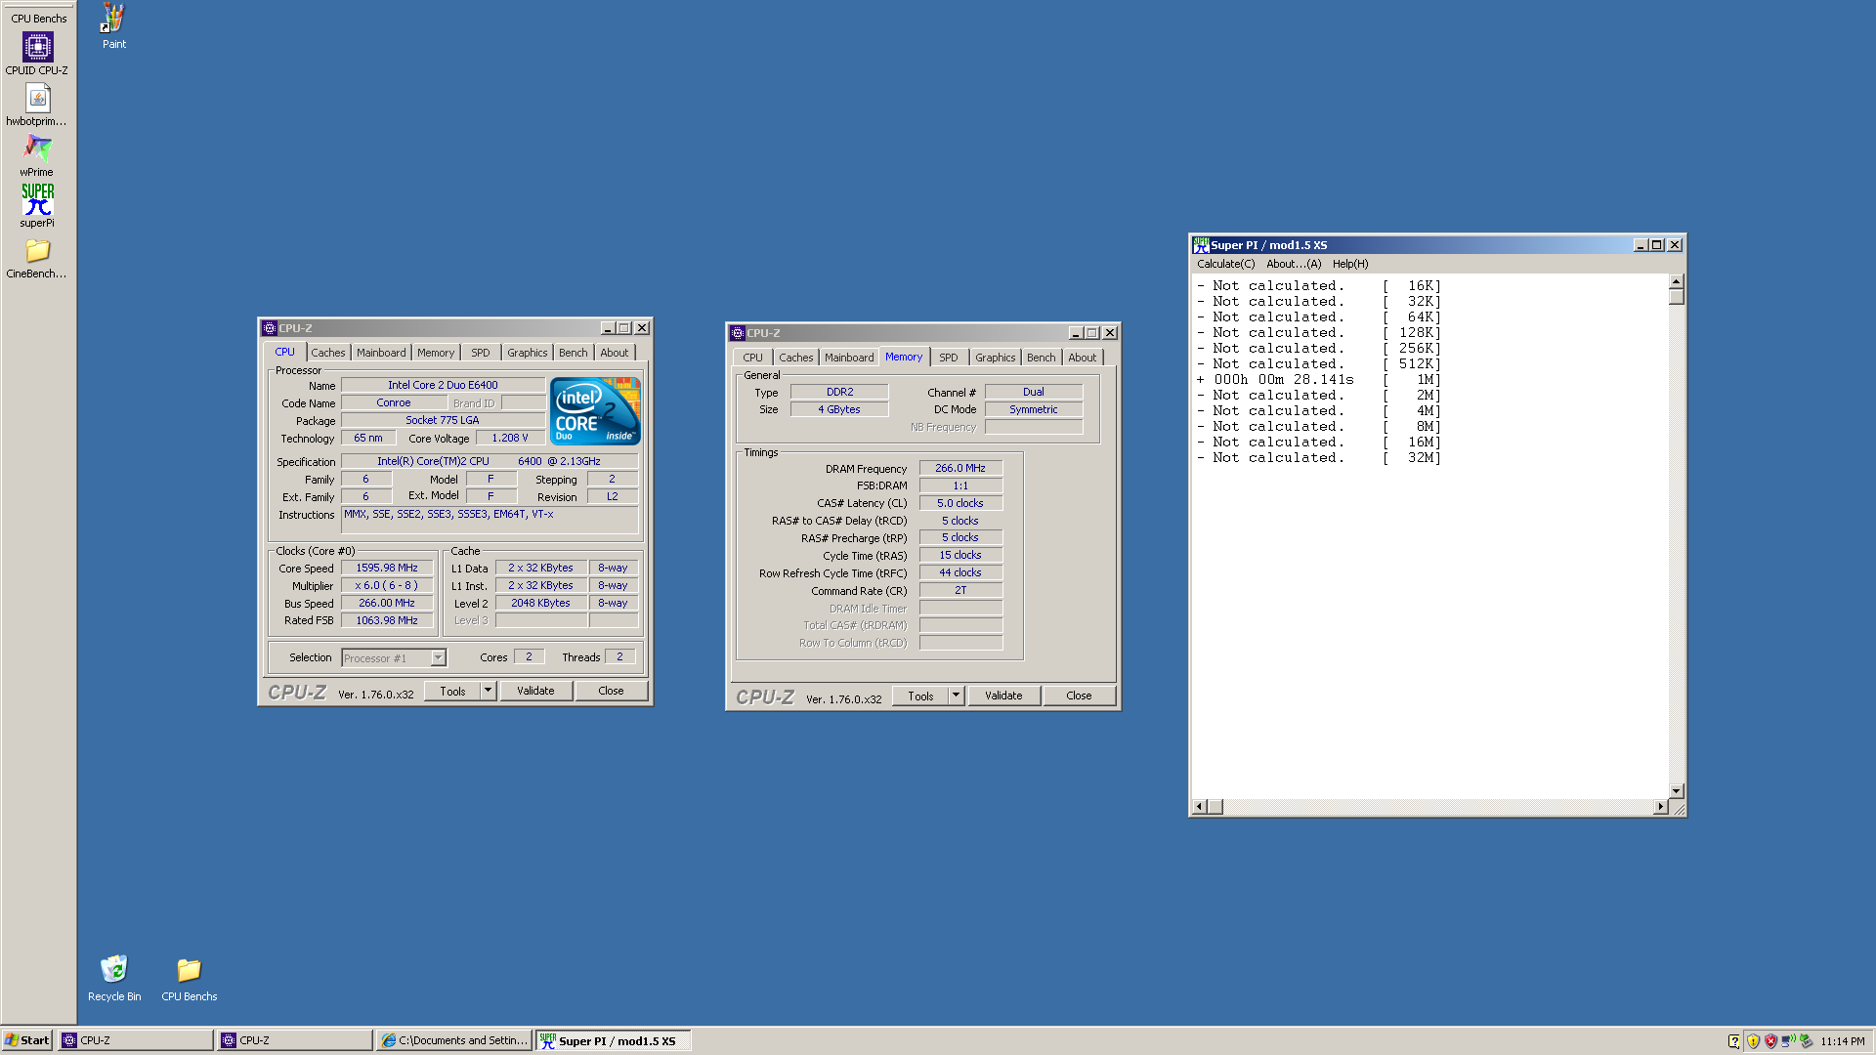The width and height of the screenshot is (1876, 1055).
Task: Open About tab in left CPU-Z window
Action: 615,353
